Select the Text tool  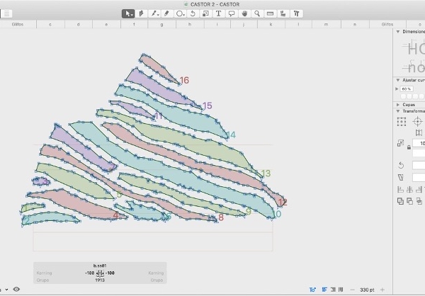pos(218,13)
